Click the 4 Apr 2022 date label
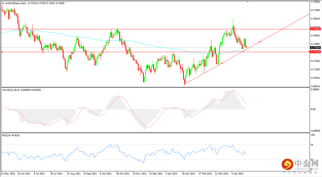Screen dimensions: 322x177 [x=238, y=173]
